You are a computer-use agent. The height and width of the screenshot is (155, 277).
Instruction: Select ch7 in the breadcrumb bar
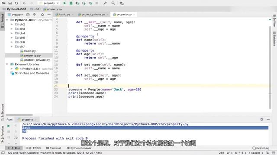[x=35, y=9]
